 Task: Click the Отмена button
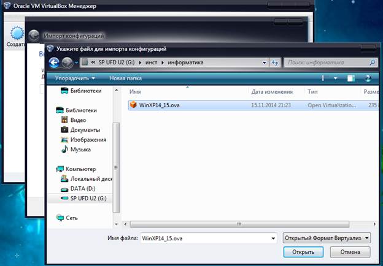coord(350,252)
